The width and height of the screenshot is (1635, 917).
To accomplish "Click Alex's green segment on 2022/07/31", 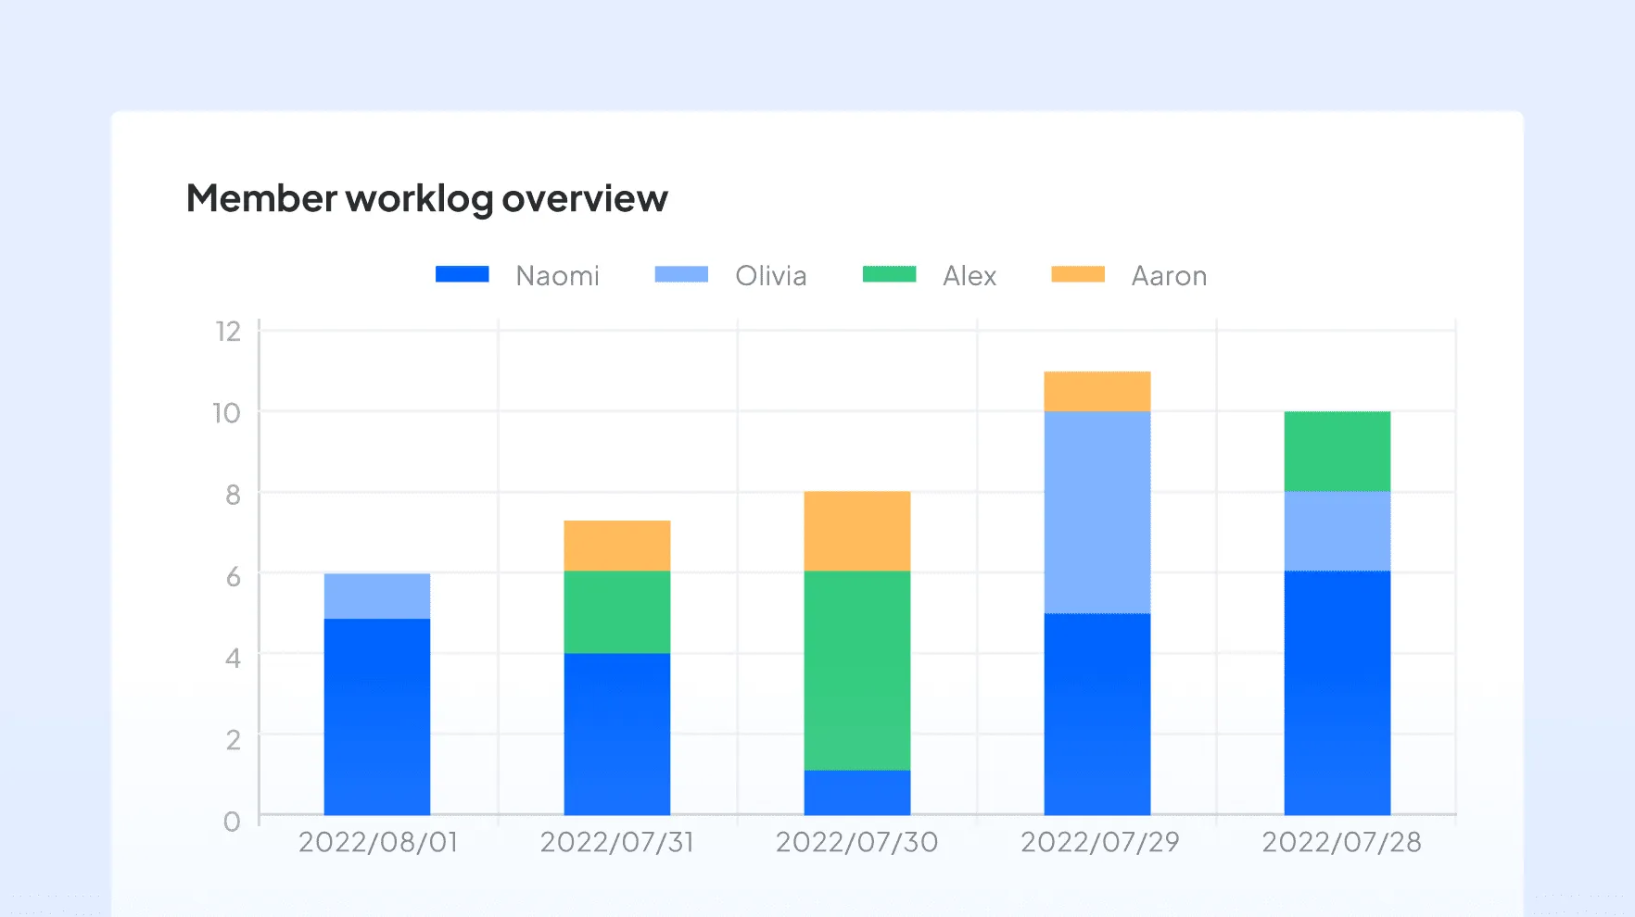I will (616, 611).
